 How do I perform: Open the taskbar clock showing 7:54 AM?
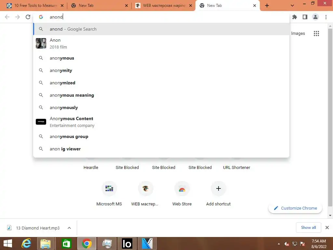point(319,244)
